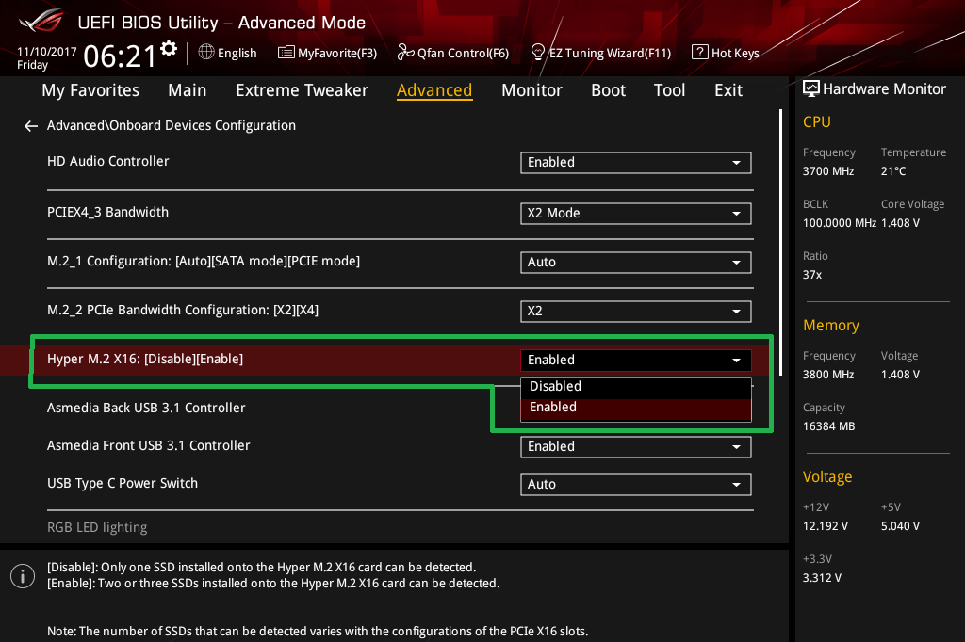Expand the USB Type C Power Switch dropdown
Screen dimensions: 965x642
[x=636, y=485]
